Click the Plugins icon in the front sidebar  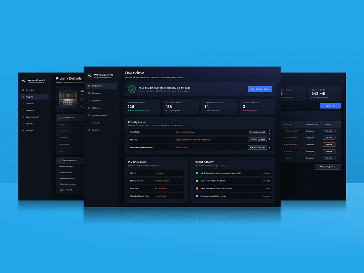click(x=89, y=93)
